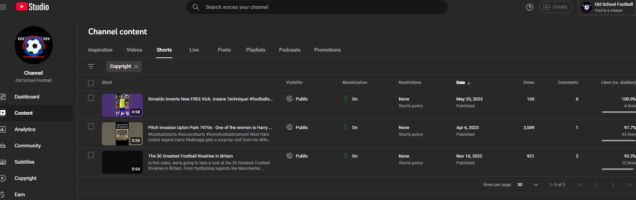
Task: Switch to the Live tab
Action: (x=194, y=50)
